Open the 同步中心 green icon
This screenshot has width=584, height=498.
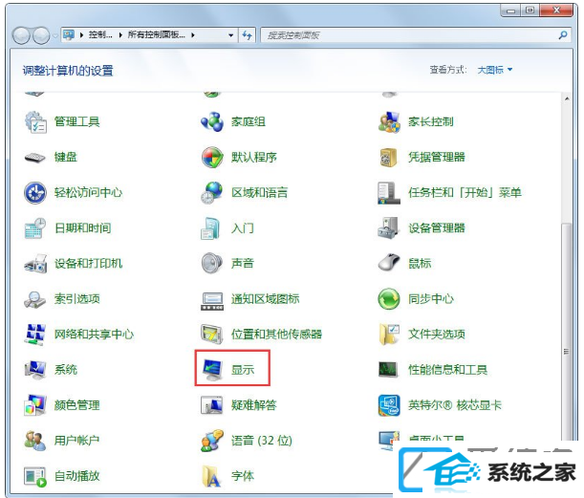click(x=389, y=299)
